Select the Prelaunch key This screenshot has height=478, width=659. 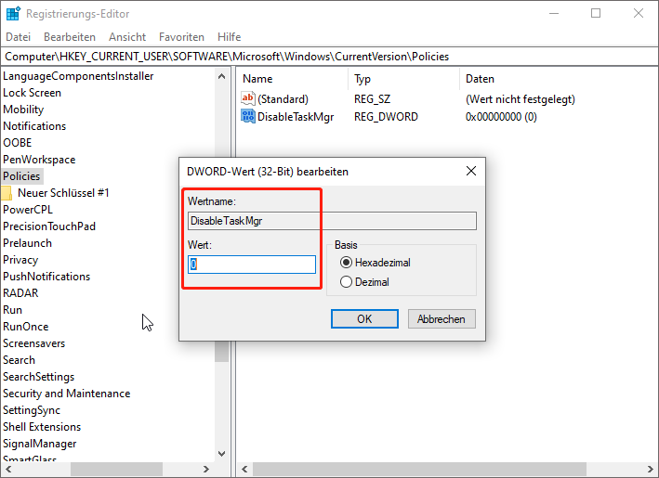27,243
